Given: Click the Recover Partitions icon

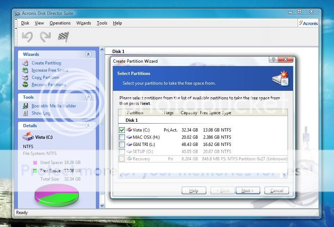Looking at the screenshot, I should pyautogui.click(x=25, y=85).
